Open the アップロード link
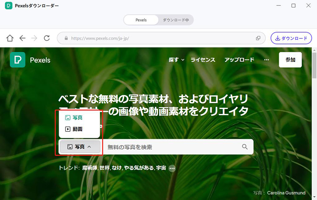317x200 pixels. pyautogui.click(x=239, y=60)
